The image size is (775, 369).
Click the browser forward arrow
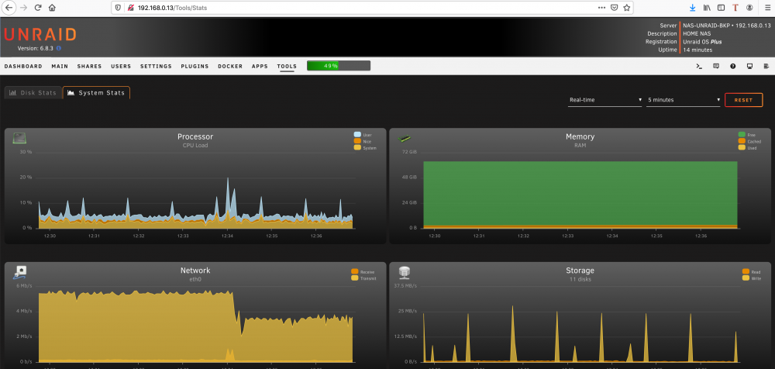pyautogui.click(x=23, y=8)
